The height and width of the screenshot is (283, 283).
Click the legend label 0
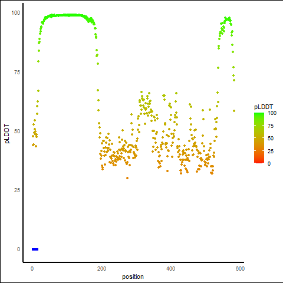point(269,163)
